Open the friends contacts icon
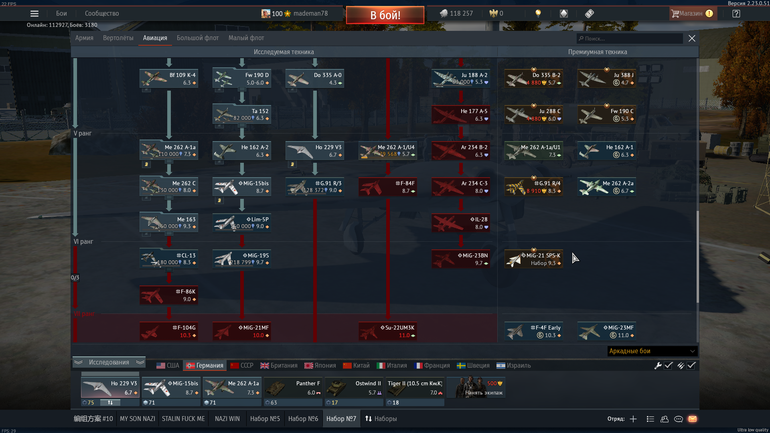The image size is (770, 433). (665, 419)
